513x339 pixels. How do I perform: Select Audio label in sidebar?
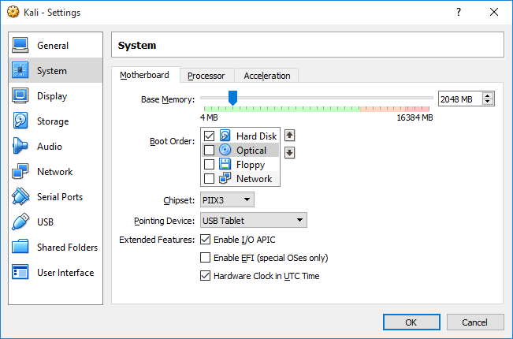click(x=50, y=147)
